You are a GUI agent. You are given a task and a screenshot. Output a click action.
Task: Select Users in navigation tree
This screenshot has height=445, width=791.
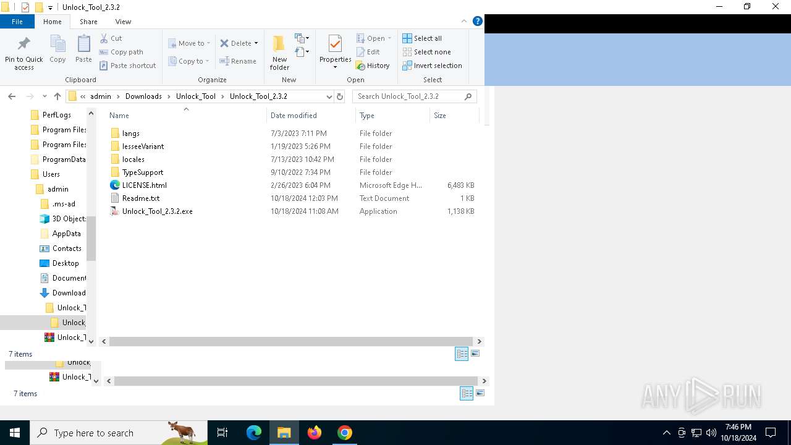[x=51, y=174]
